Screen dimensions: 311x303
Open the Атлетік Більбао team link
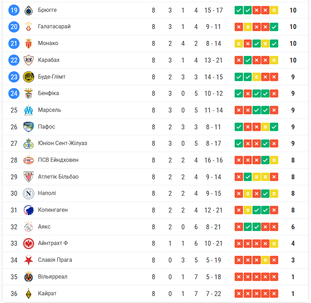click(x=58, y=177)
